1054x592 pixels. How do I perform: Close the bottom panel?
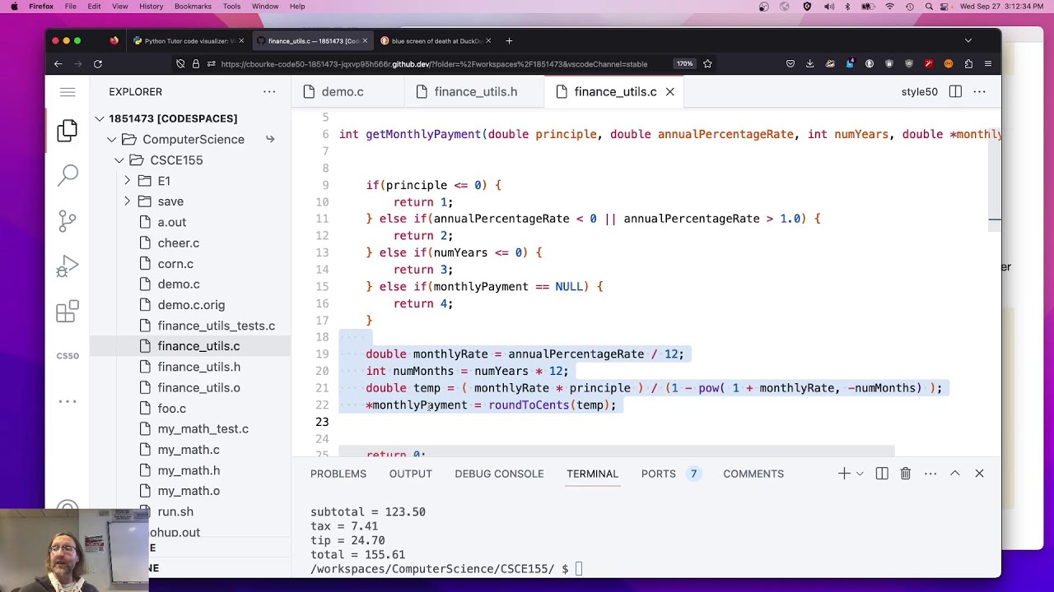click(x=979, y=474)
